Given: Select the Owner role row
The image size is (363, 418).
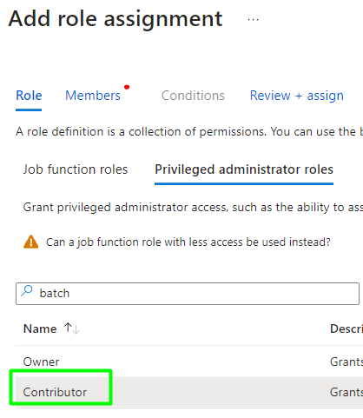Looking at the screenshot, I should (189, 362).
